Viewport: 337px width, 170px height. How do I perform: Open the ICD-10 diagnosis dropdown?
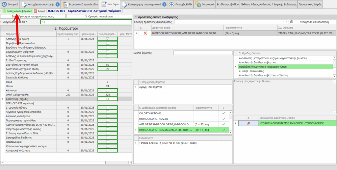[x=130, y=22]
